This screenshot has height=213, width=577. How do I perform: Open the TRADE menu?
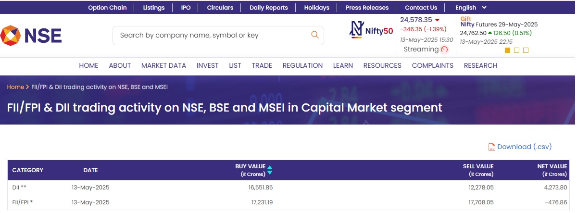coord(262,65)
